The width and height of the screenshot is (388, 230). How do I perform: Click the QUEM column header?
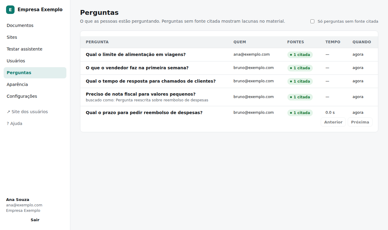point(240,42)
